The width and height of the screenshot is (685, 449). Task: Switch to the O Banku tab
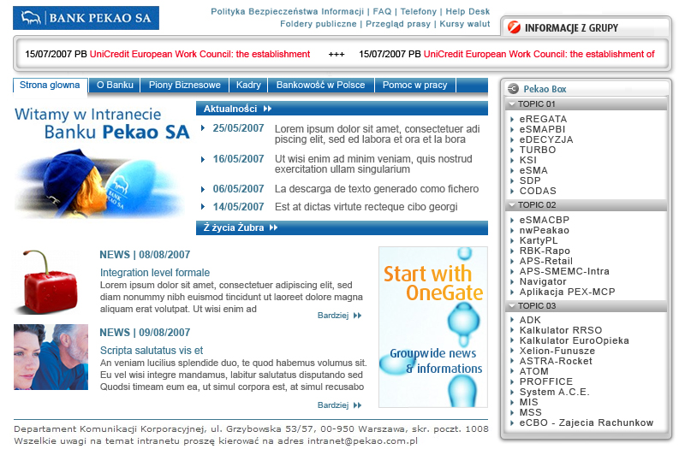pos(115,86)
